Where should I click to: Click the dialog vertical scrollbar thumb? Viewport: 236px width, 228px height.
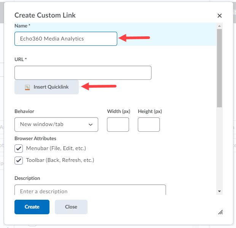[220, 68]
